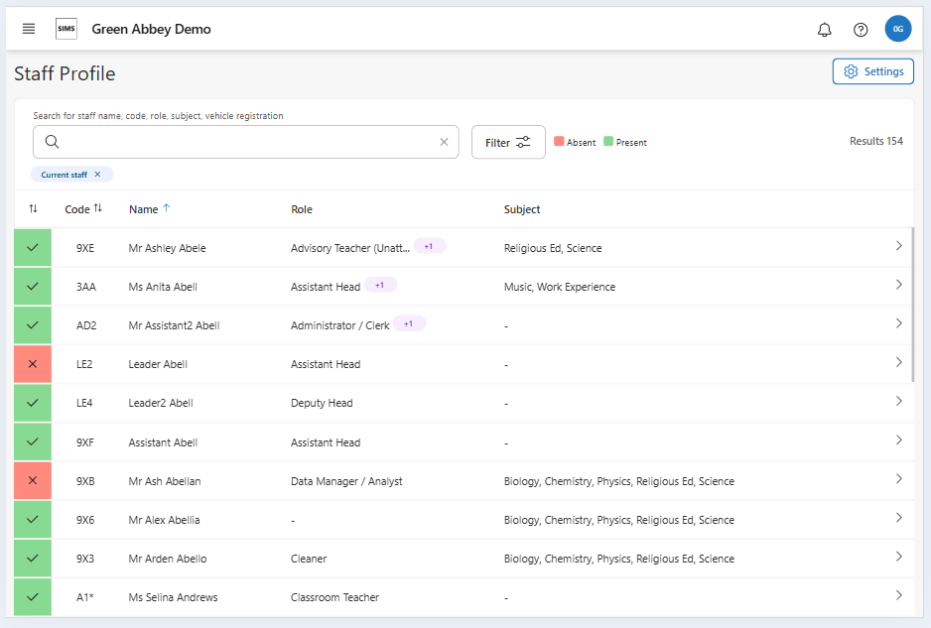Screen dimensions: 931x628
Task: Click the absent marker for Mr Ash Abellan
Action: click(33, 480)
